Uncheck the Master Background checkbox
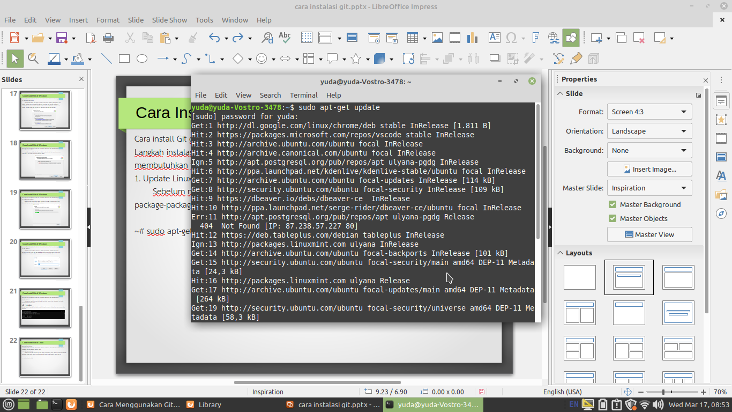Screen dimensions: 732x412 click(x=613, y=204)
